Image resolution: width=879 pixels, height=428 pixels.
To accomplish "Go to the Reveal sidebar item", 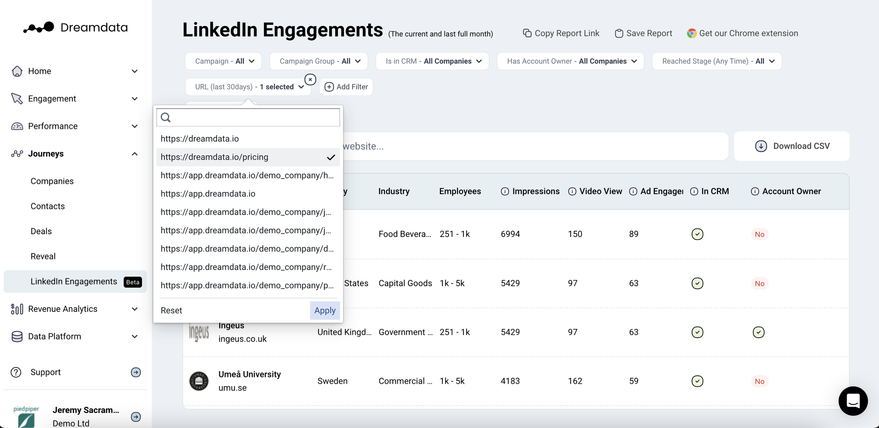I will [43, 256].
